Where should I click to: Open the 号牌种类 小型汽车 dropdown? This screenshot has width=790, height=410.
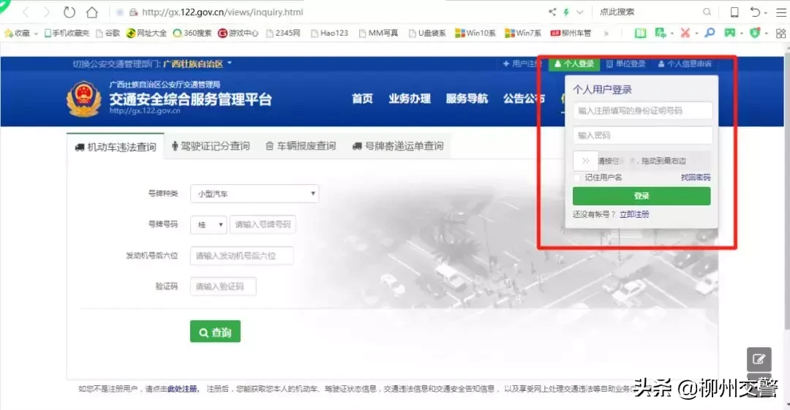pos(255,194)
